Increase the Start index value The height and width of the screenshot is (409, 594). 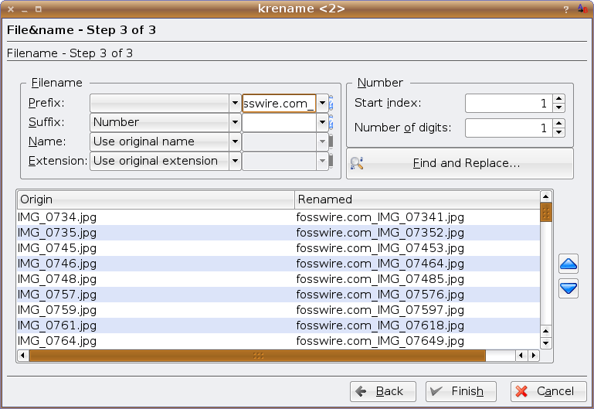point(558,98)
